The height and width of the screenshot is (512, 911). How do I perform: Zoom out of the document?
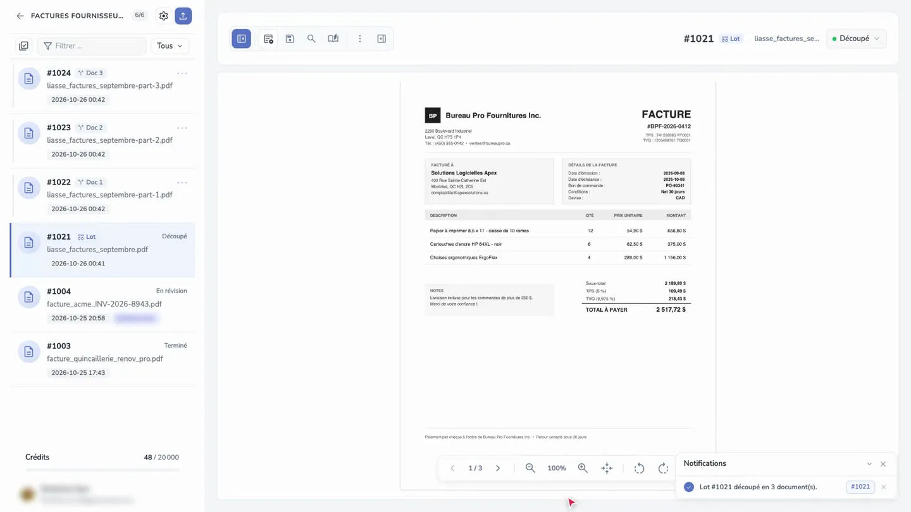[x=530, y=468]
